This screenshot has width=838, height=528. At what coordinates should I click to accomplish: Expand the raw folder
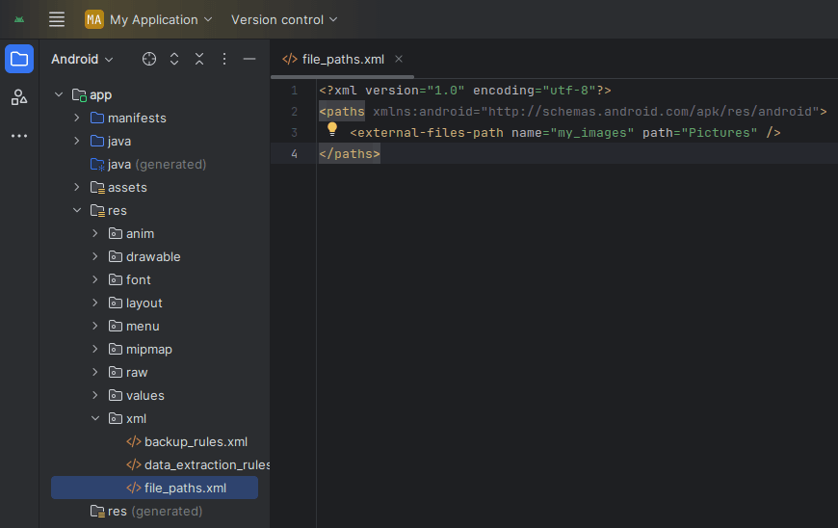coord(95,372)
